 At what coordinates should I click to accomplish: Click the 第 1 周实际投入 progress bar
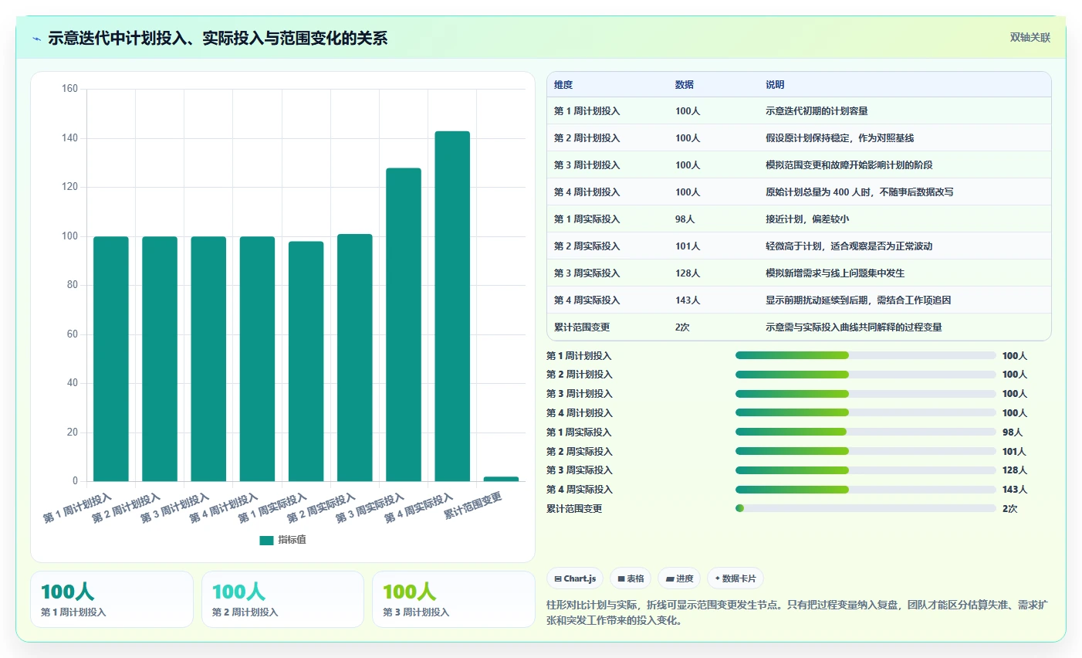click(x=866, y=432)
